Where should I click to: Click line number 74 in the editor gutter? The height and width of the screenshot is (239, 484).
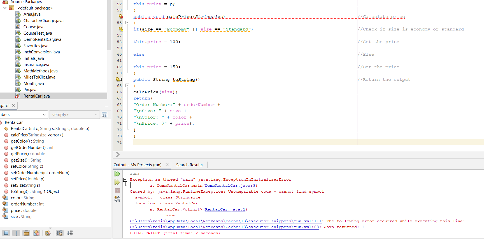click(119, 142)
